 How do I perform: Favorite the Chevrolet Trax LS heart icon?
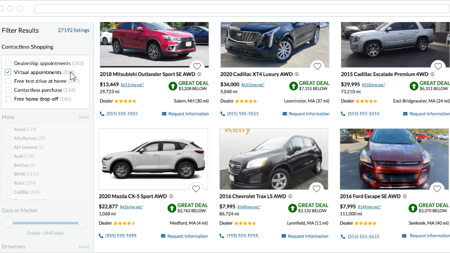(x=317, y=189)
